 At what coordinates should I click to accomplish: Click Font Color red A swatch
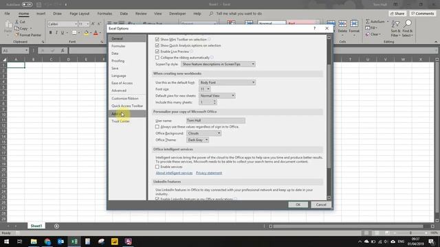(96, 33)
